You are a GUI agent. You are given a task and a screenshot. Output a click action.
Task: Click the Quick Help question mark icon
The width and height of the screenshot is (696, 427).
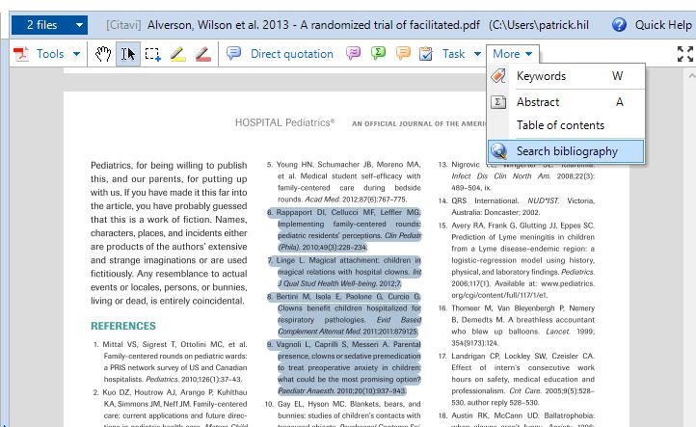click(x=619, y=25)
